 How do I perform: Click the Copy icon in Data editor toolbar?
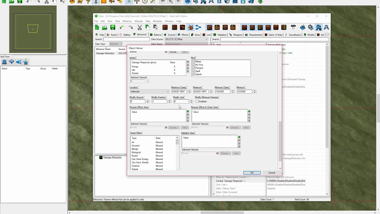(148, 27)
